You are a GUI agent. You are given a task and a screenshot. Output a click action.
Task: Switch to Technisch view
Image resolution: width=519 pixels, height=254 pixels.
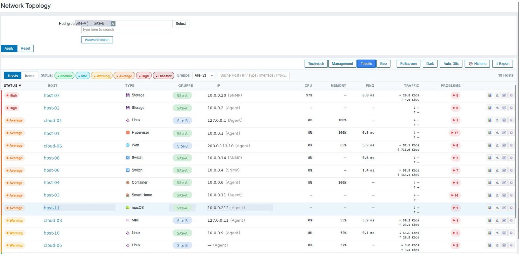tap(316, 64)
